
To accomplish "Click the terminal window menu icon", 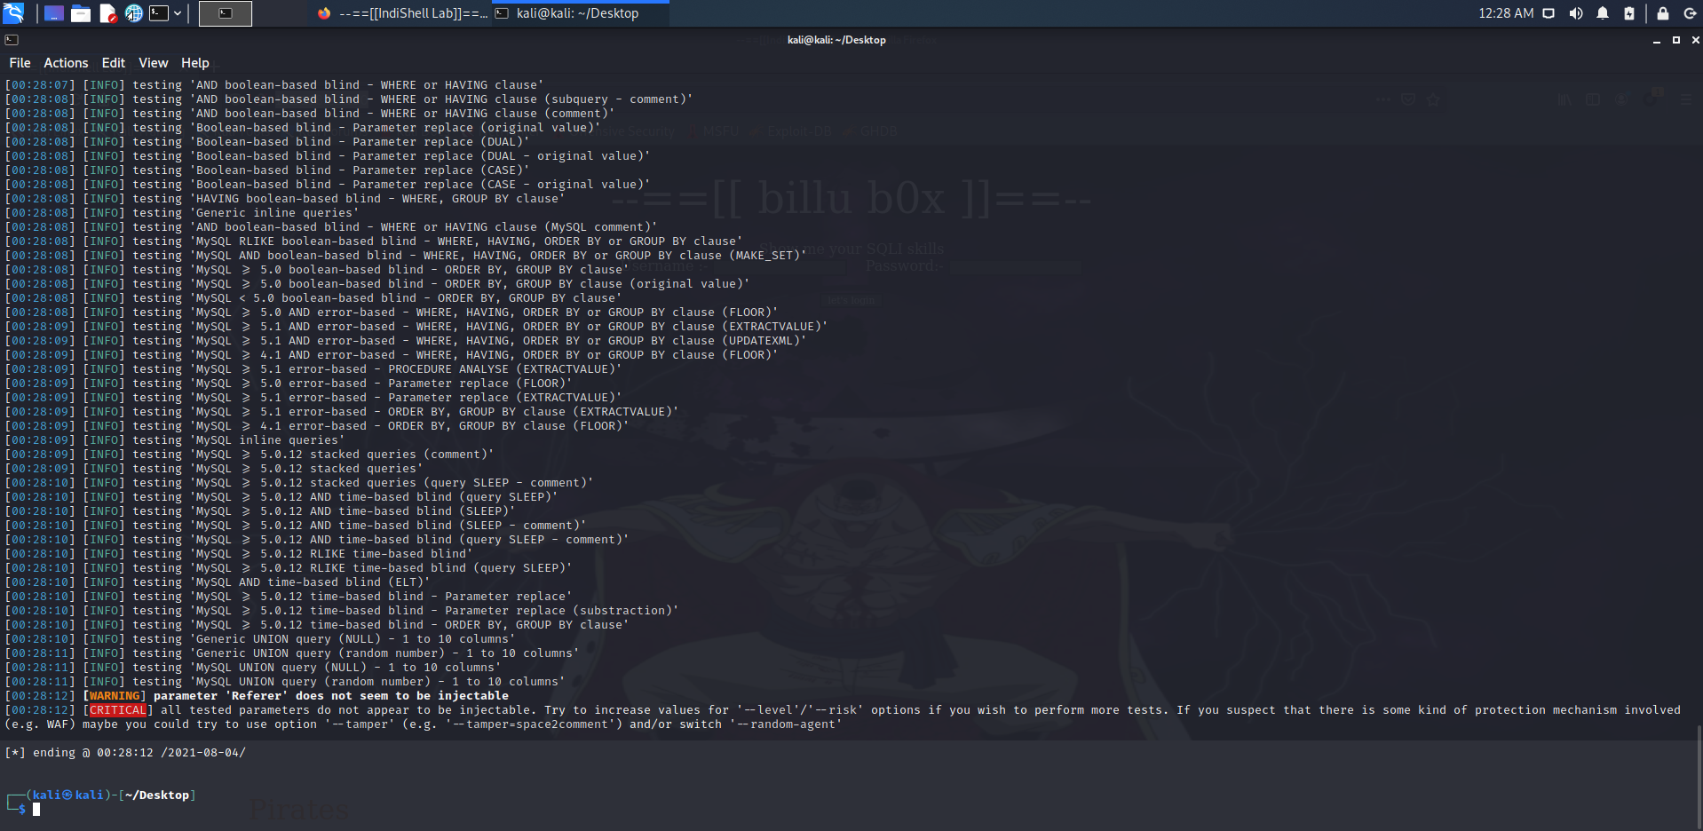I will 12,40.
